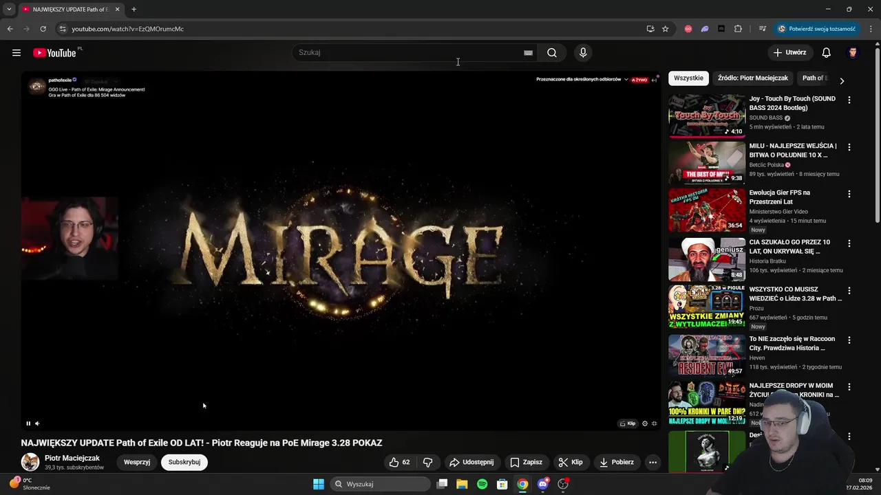Open the YouTube account avatar menu
Screen dimensions: 881x495
click(x=853, y=53)
